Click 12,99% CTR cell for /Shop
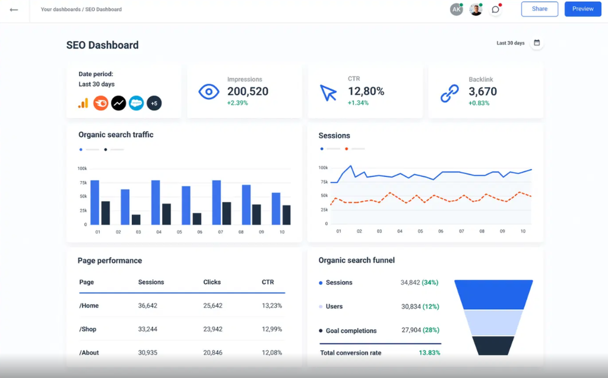The image size is (608, 378). coord(272,329)
